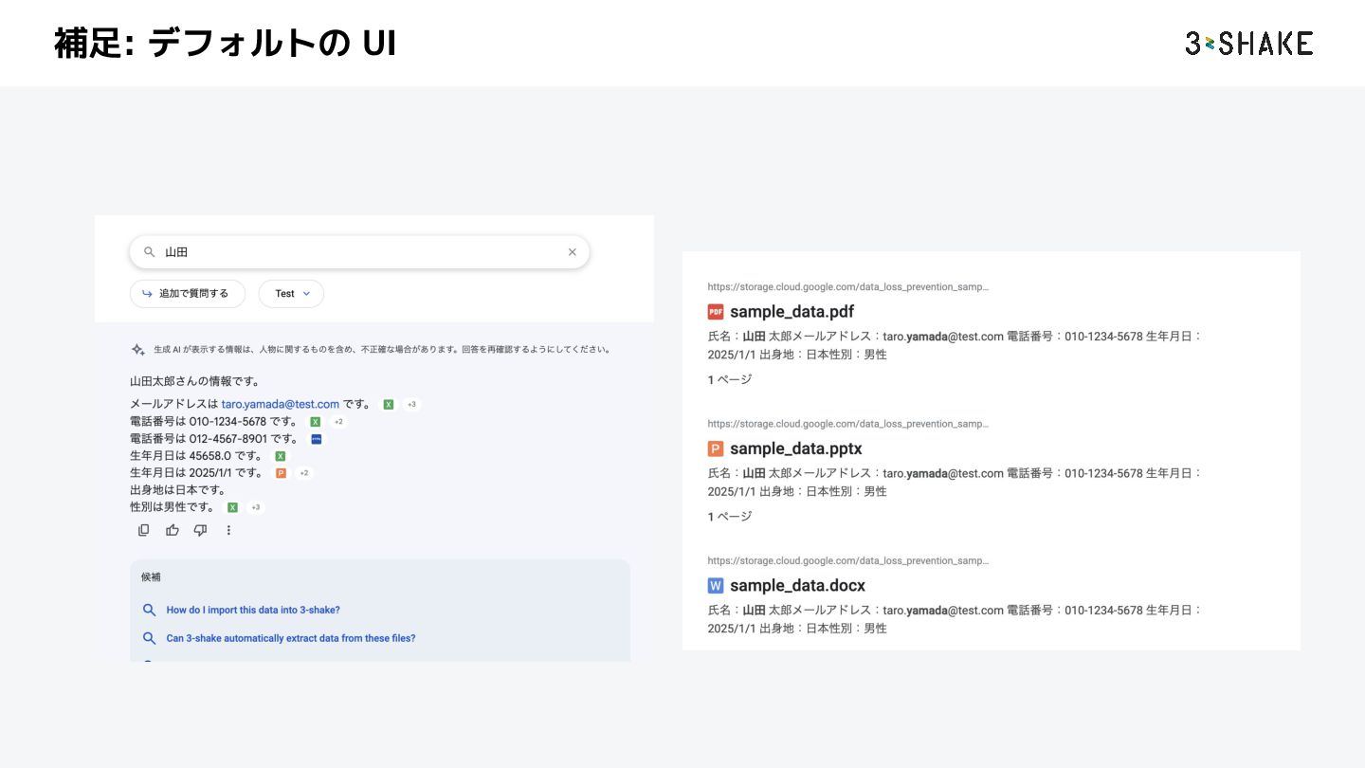Open the Excel source icon beside the email line

tap(389, 405)
